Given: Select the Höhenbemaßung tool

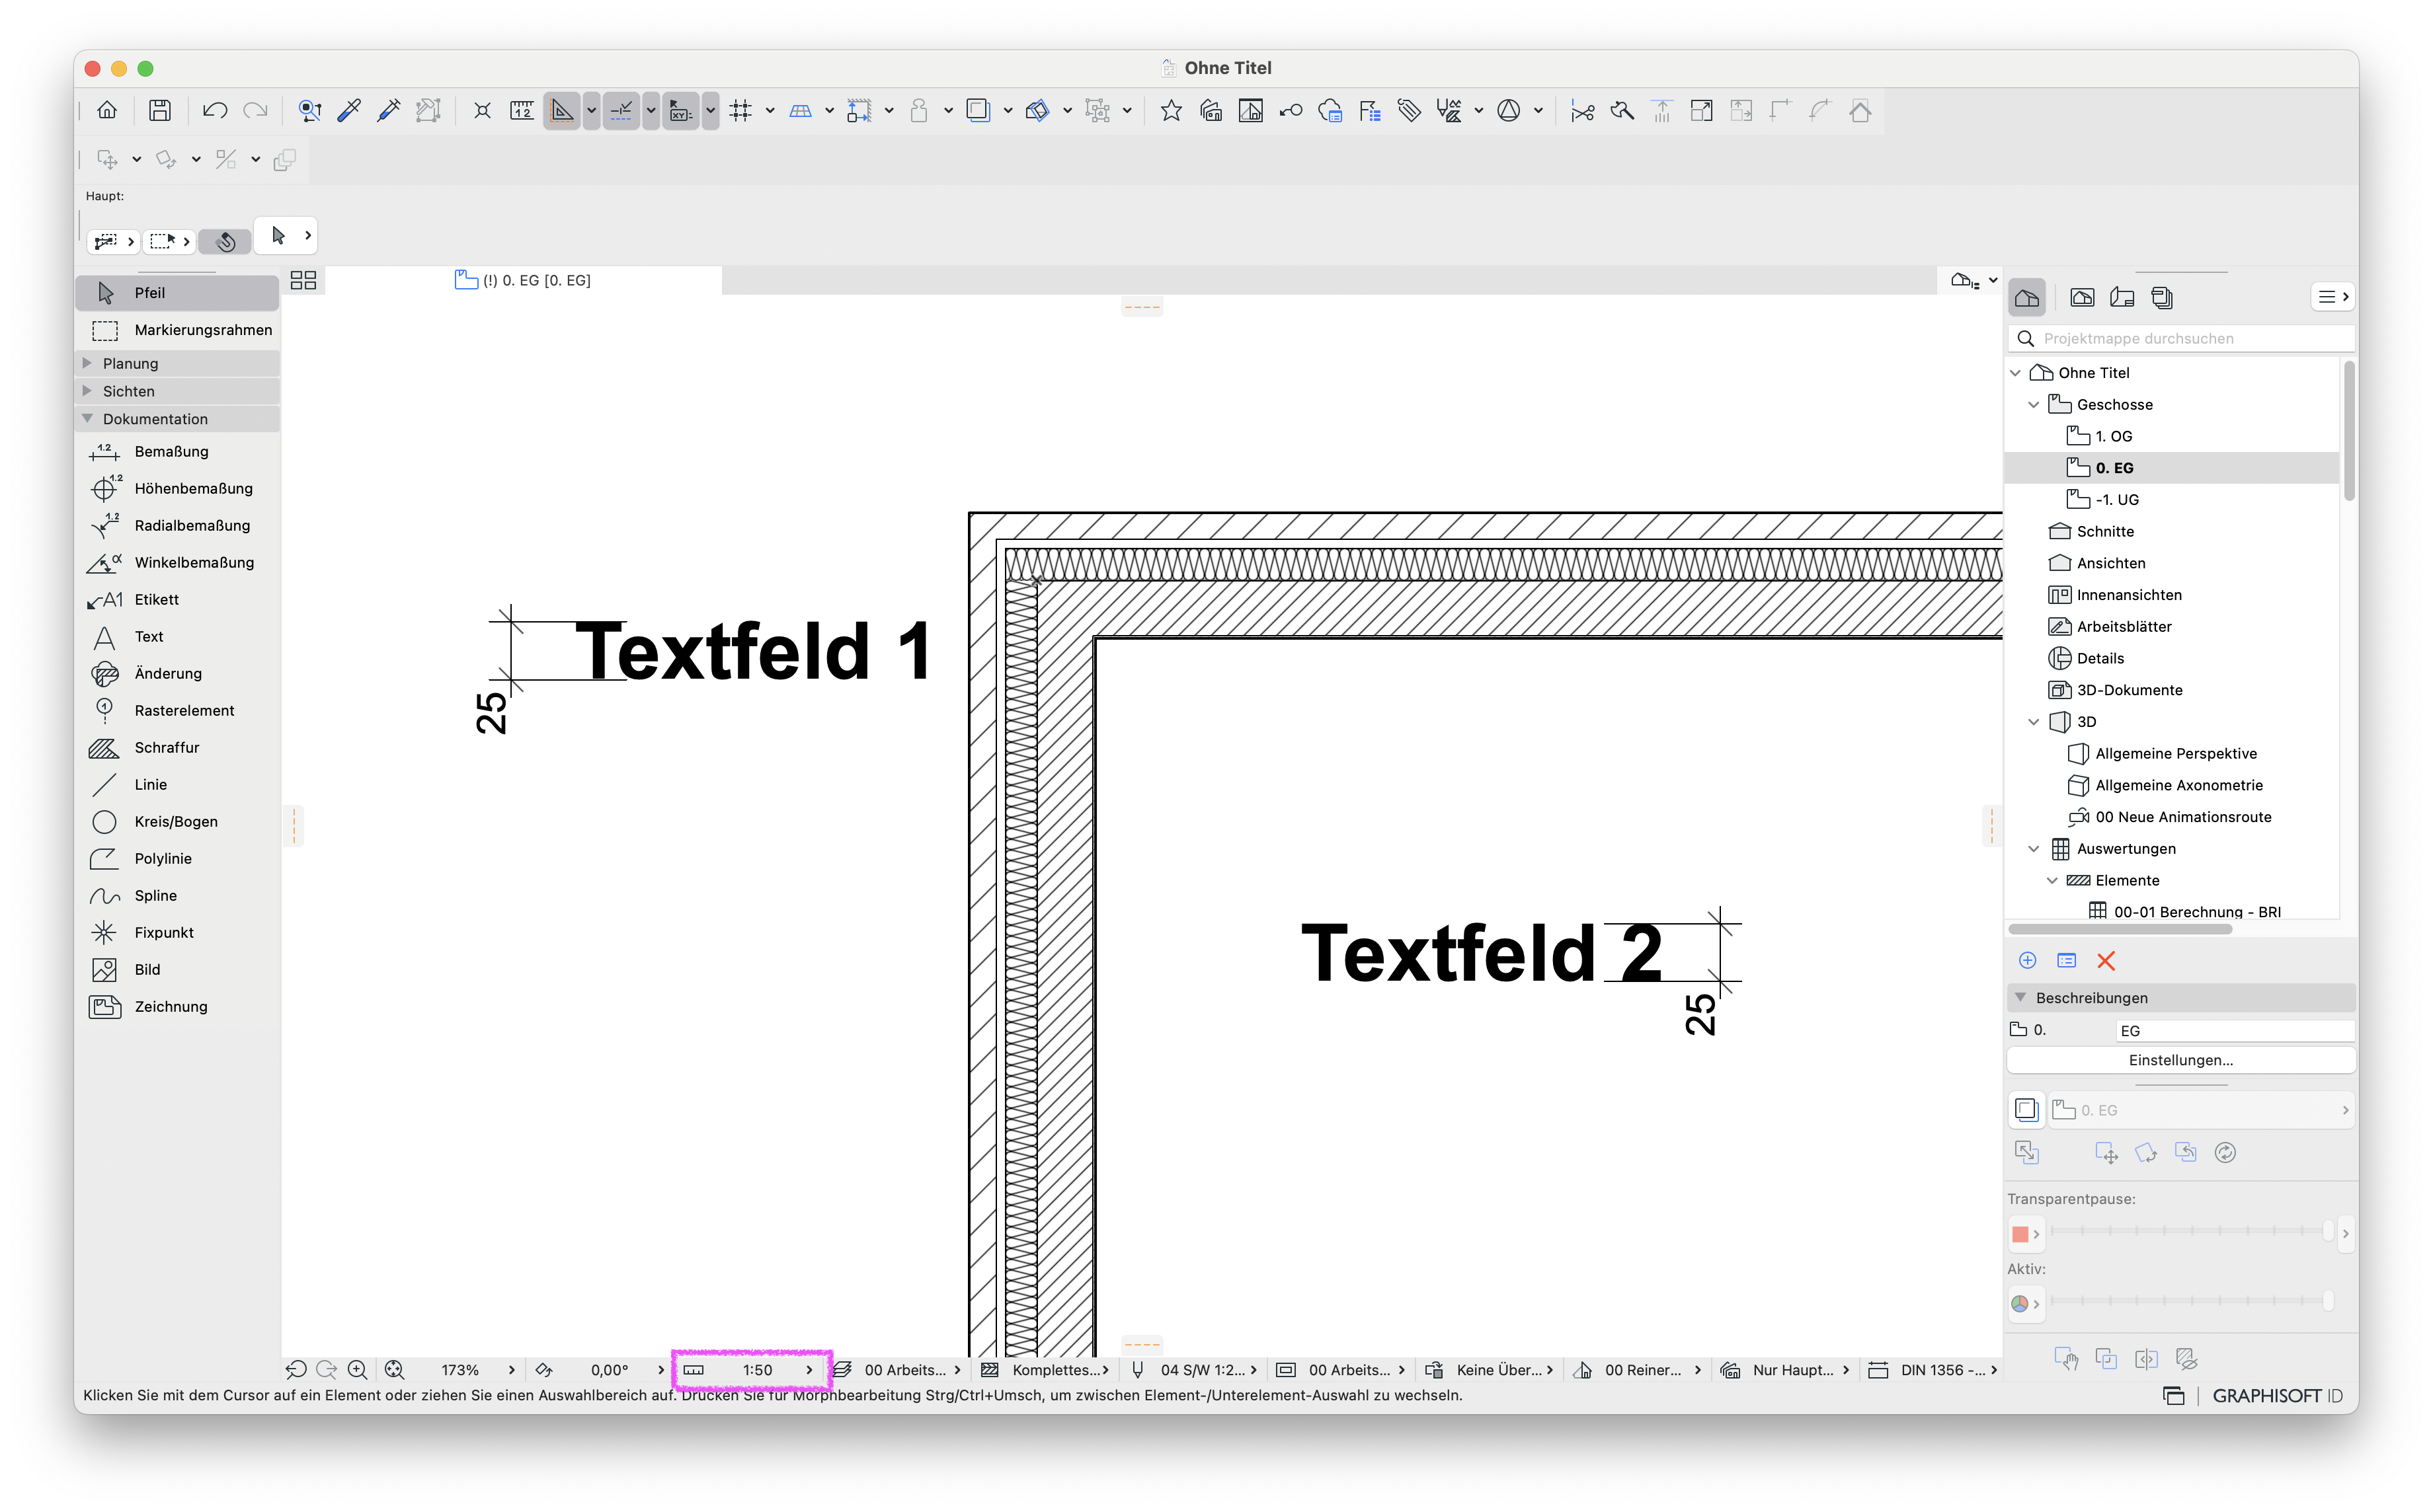Looking at the screenshot, I should [x=178, y=489].
